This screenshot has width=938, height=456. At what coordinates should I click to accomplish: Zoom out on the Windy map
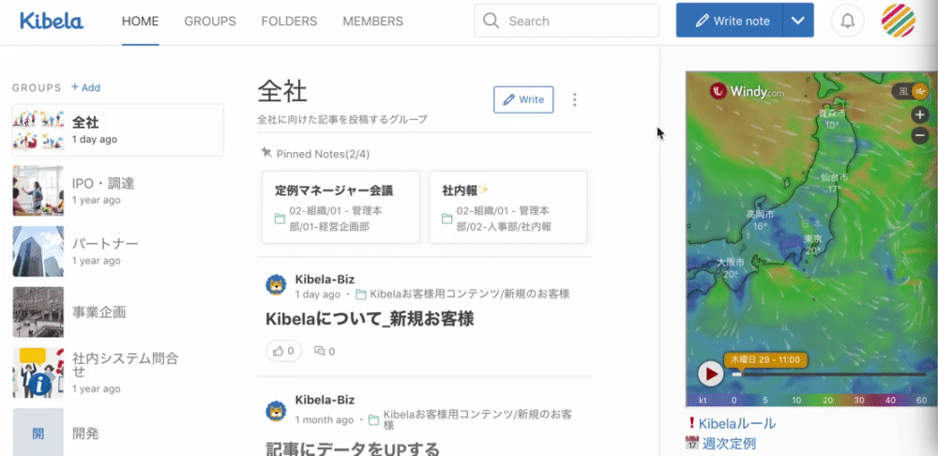tap(919, 135)
